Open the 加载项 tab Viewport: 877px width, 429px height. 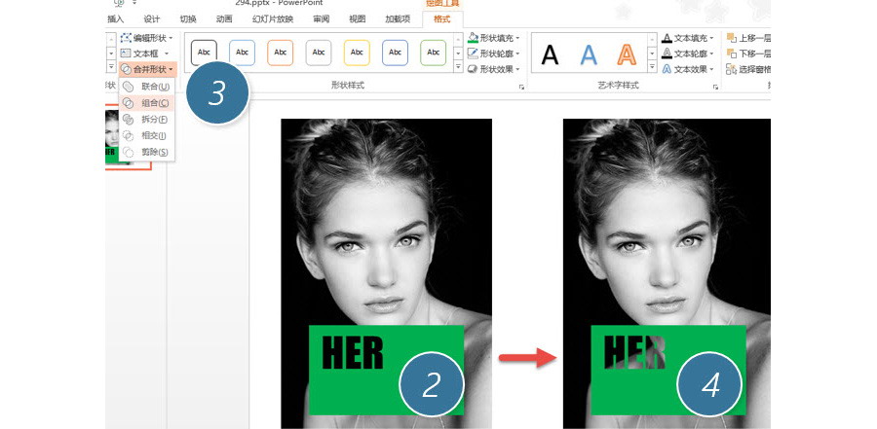pyautogui.click(x=398, y=19)
